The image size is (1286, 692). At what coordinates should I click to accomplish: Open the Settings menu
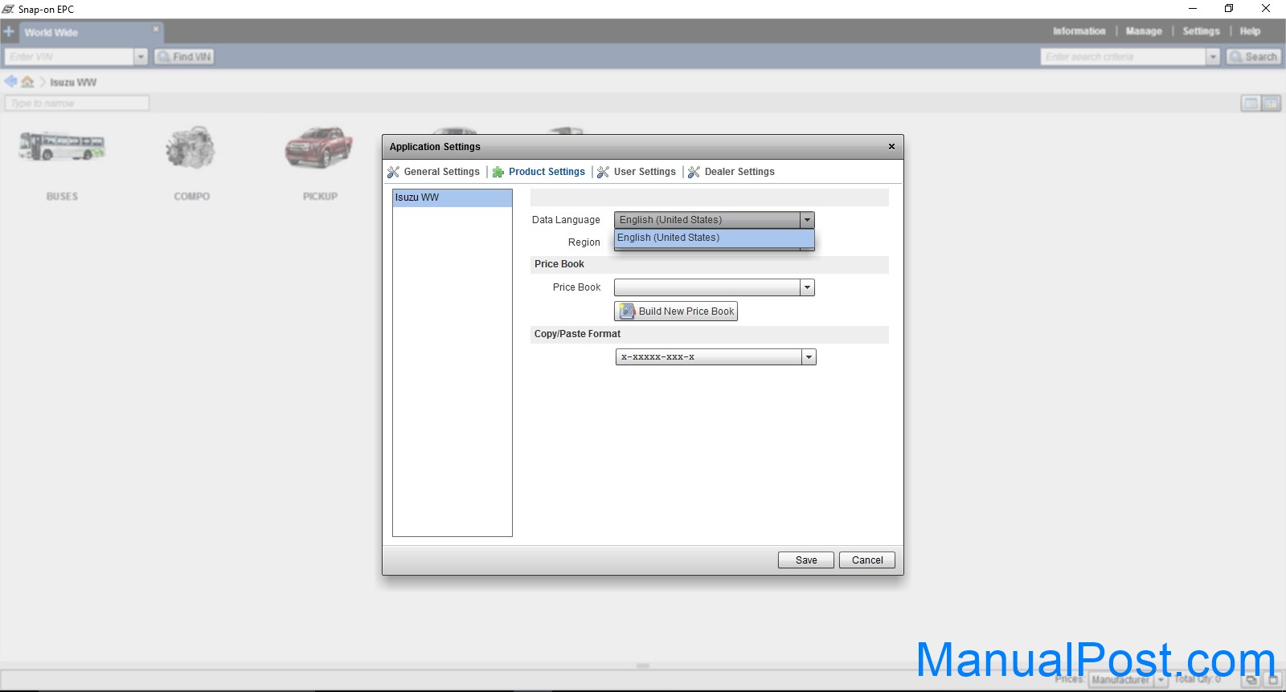[x=1201, y=31]
